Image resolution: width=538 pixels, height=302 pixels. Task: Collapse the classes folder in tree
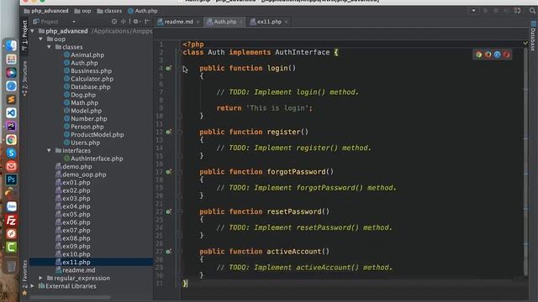pyautogui.click(x=50, y=47)
